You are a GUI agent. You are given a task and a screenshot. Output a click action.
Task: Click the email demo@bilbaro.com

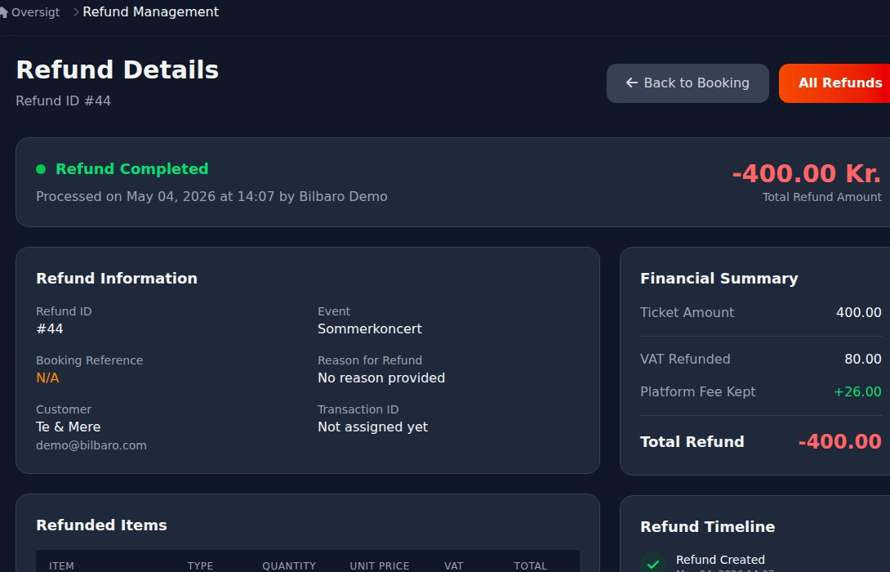[91, 445]
